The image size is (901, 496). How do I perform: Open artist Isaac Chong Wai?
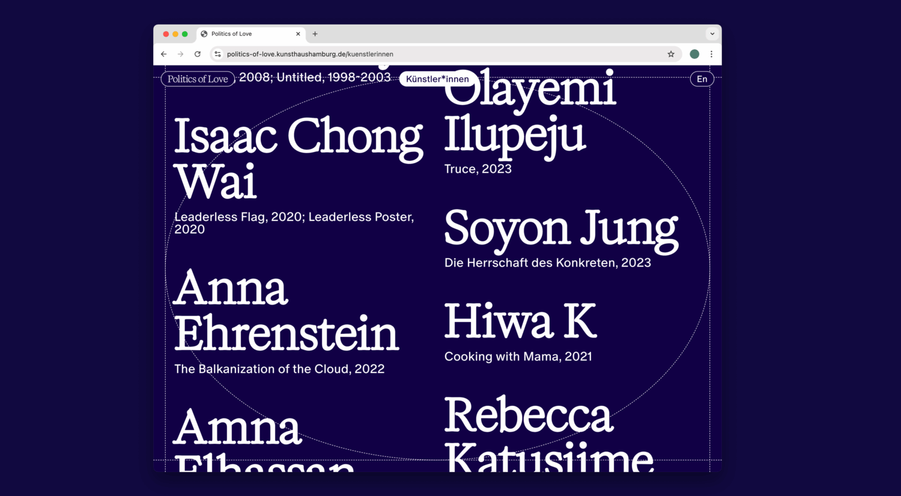pyautogui.click(x=297, y=159)
